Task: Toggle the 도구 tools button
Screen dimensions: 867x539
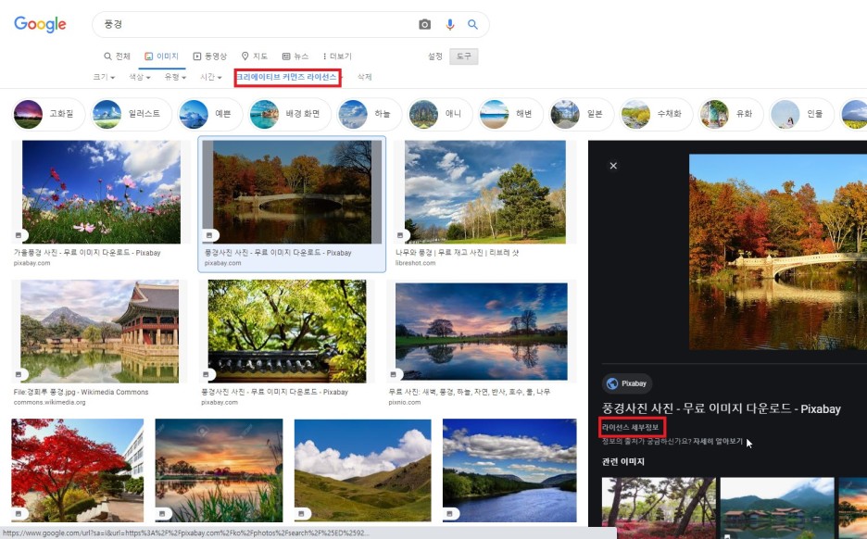Action: (464, 56)
